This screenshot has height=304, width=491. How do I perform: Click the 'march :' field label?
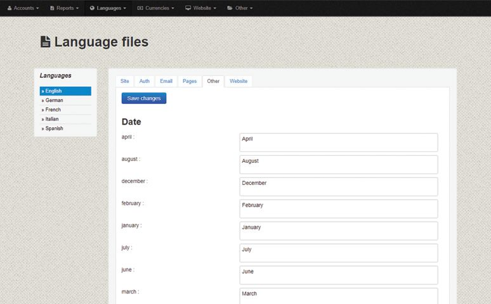pos(130,292)
